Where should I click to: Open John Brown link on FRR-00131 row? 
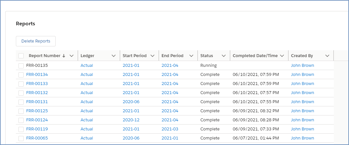click(x=302, y=102)
